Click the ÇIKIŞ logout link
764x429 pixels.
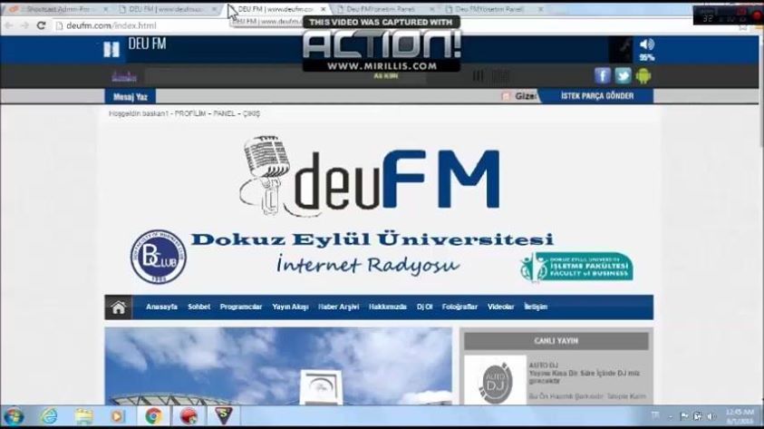(251, 113)
